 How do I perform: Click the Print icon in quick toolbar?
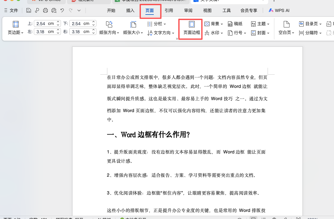coord(45,11)
